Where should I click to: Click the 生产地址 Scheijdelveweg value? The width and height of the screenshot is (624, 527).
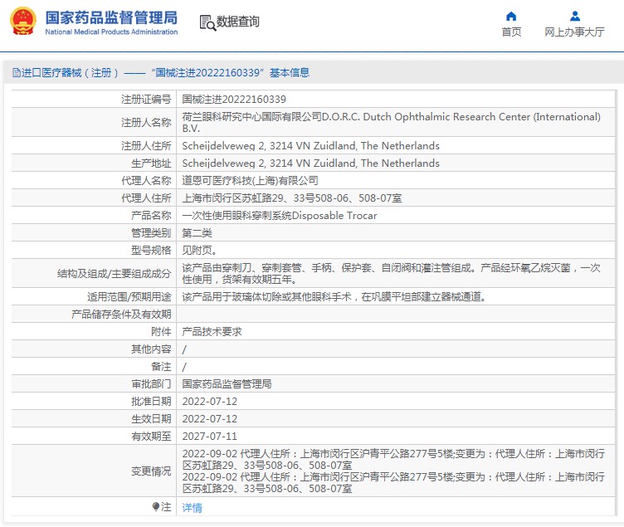(311, 163)
